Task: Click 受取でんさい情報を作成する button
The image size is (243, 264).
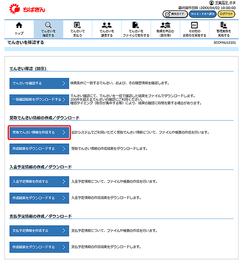Action: click(x=39, y=133)
